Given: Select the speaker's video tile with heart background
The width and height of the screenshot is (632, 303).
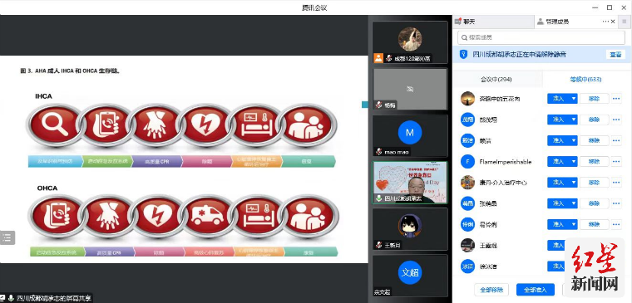Looking at the screenshot, I should coord(410,183).
